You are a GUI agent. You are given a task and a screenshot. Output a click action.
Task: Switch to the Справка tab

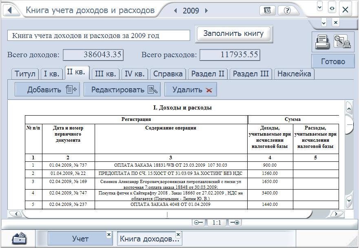coord(168,74)
